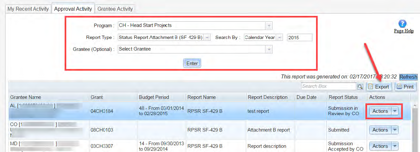Expand the Program dropdown

[x=269, y=25]
